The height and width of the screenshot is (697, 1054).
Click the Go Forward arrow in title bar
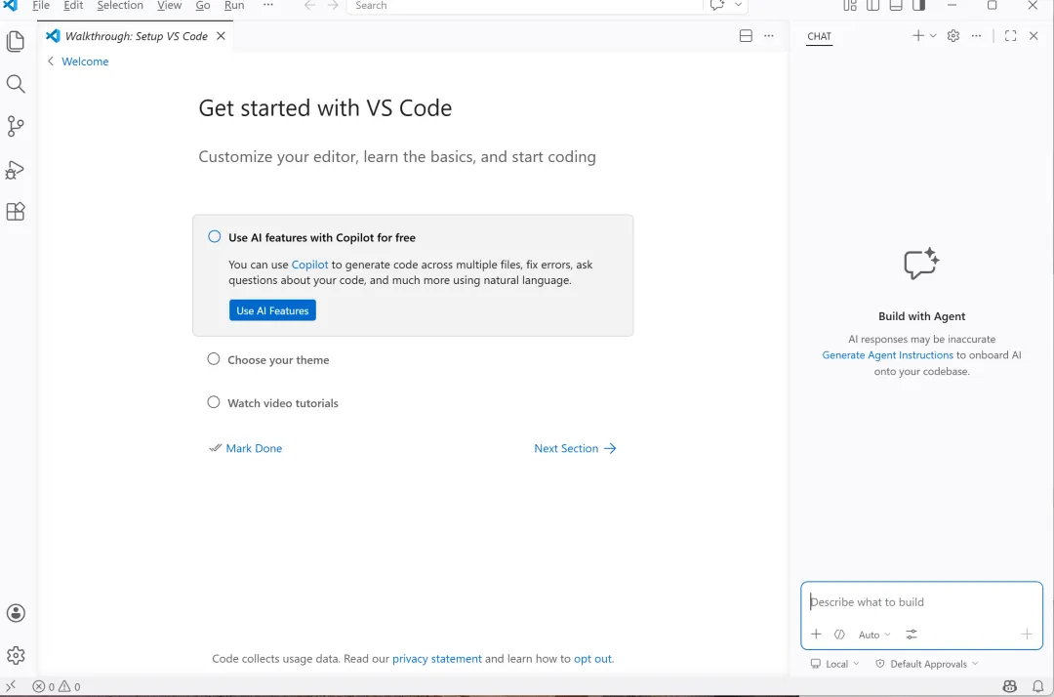point(333,6)
